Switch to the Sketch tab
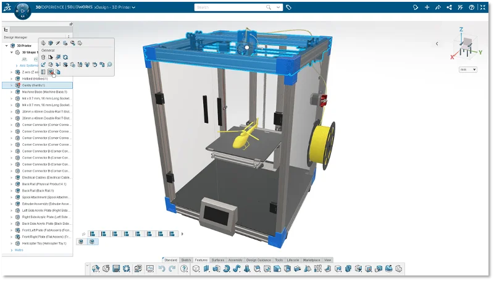This screenshot has width=494, height=281. tap(186, 260)
